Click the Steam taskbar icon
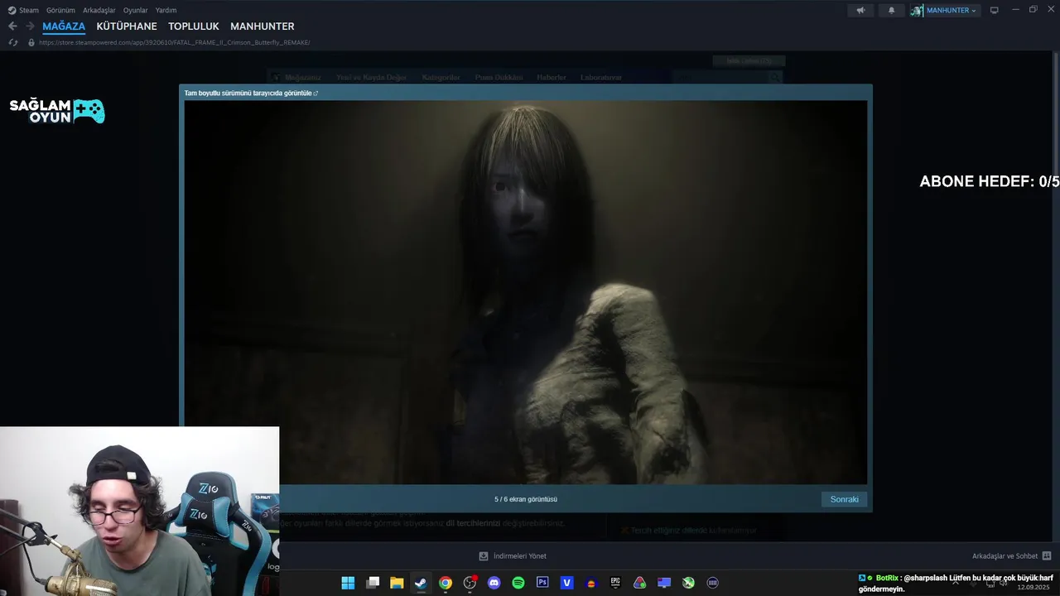Image resolution: width=1060 pixels, height=596 pixels. click(x=421, y=583)
